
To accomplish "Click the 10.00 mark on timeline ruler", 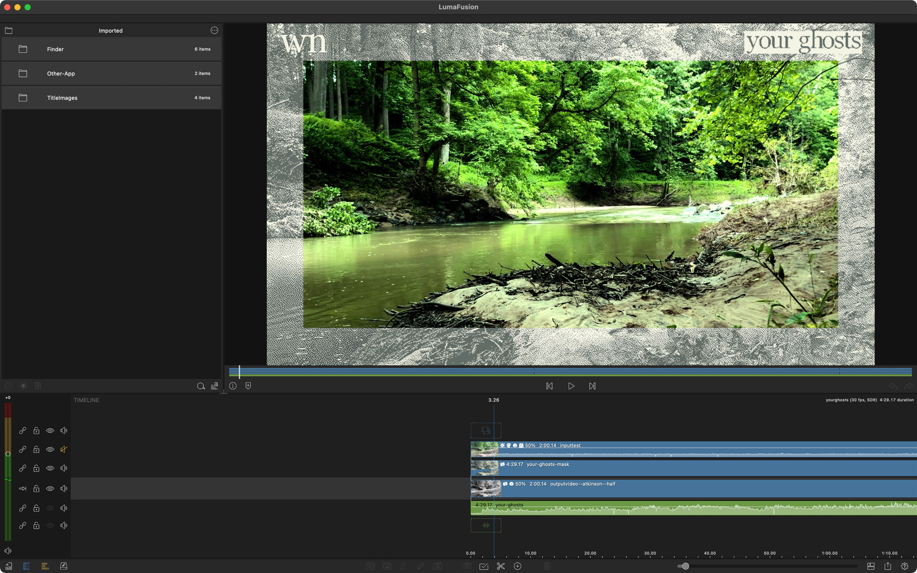I will [x=530, y=553].
